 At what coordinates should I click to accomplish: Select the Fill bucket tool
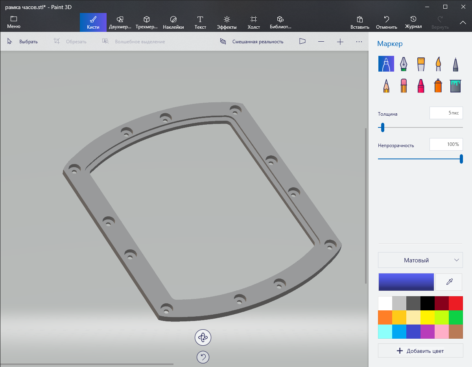point(455,85)
